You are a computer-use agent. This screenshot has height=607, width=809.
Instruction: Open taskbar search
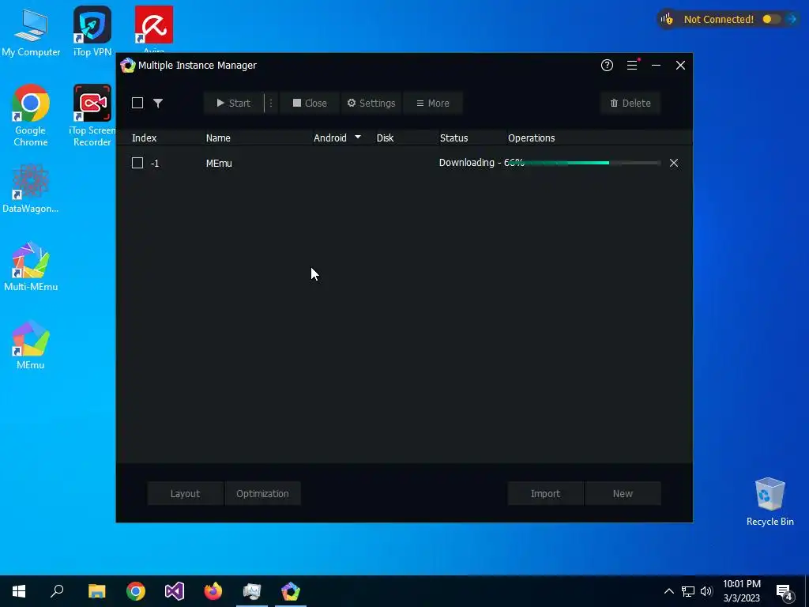tap(57, 591)
